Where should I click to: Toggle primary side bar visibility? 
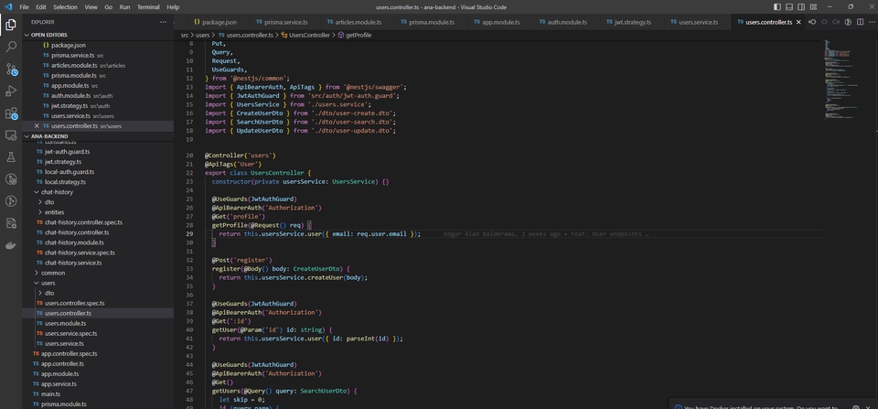777,6
